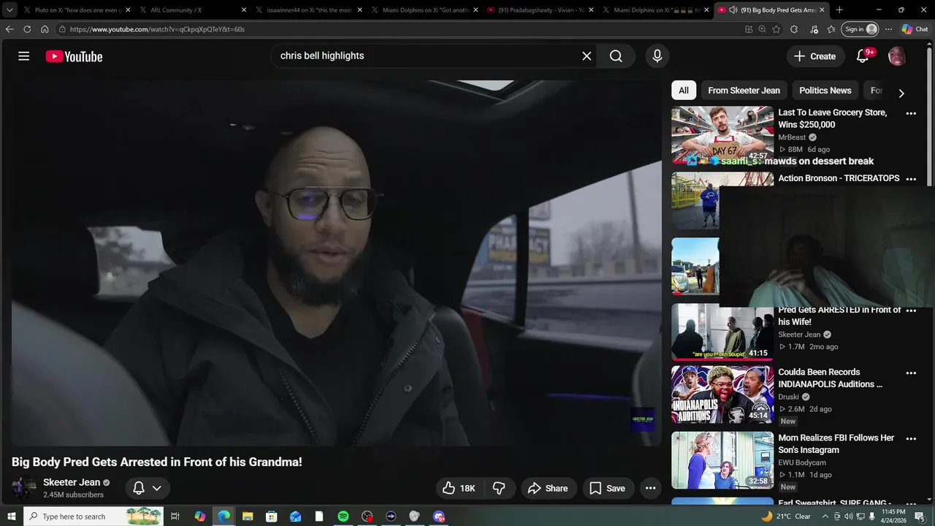Open the Skeeter Jean channel avatar
This screenshot has width=935, height=526.
click(23, 487)
